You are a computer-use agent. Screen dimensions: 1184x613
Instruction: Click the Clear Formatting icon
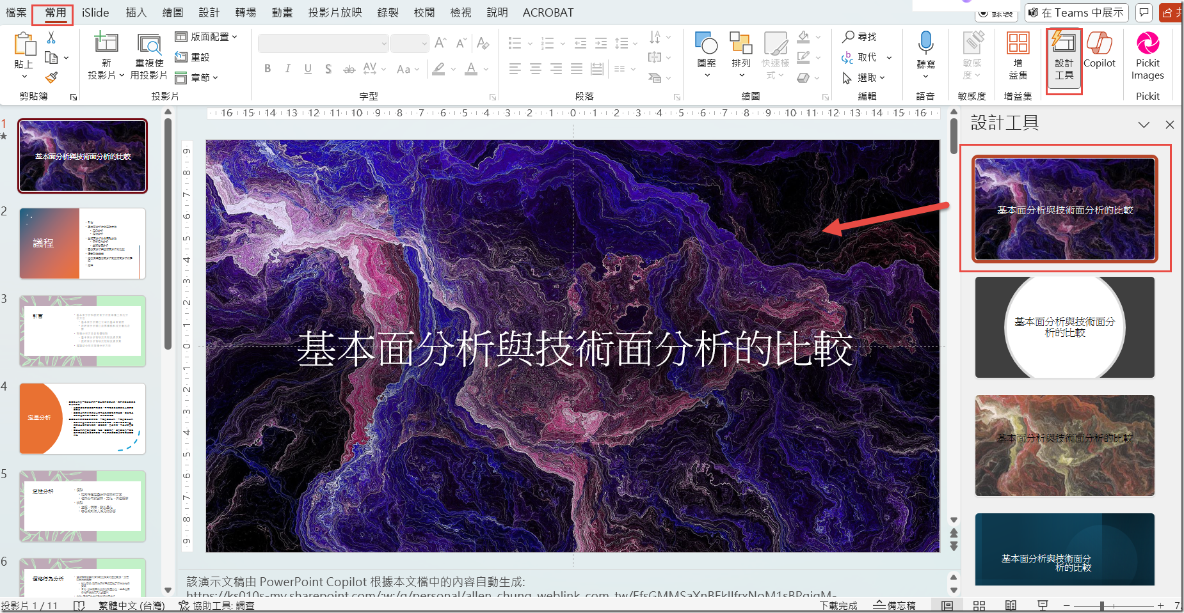point(483,43)
